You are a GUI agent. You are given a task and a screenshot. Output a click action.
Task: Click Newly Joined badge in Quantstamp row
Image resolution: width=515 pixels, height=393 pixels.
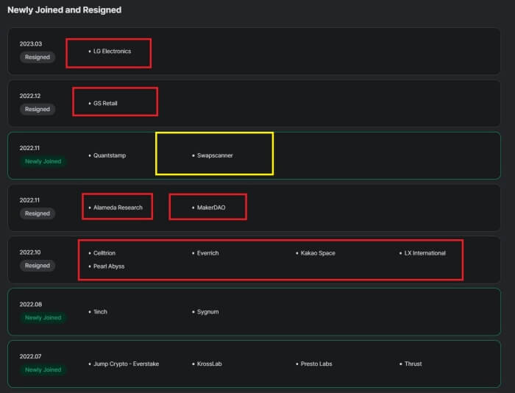coord(43,161)
